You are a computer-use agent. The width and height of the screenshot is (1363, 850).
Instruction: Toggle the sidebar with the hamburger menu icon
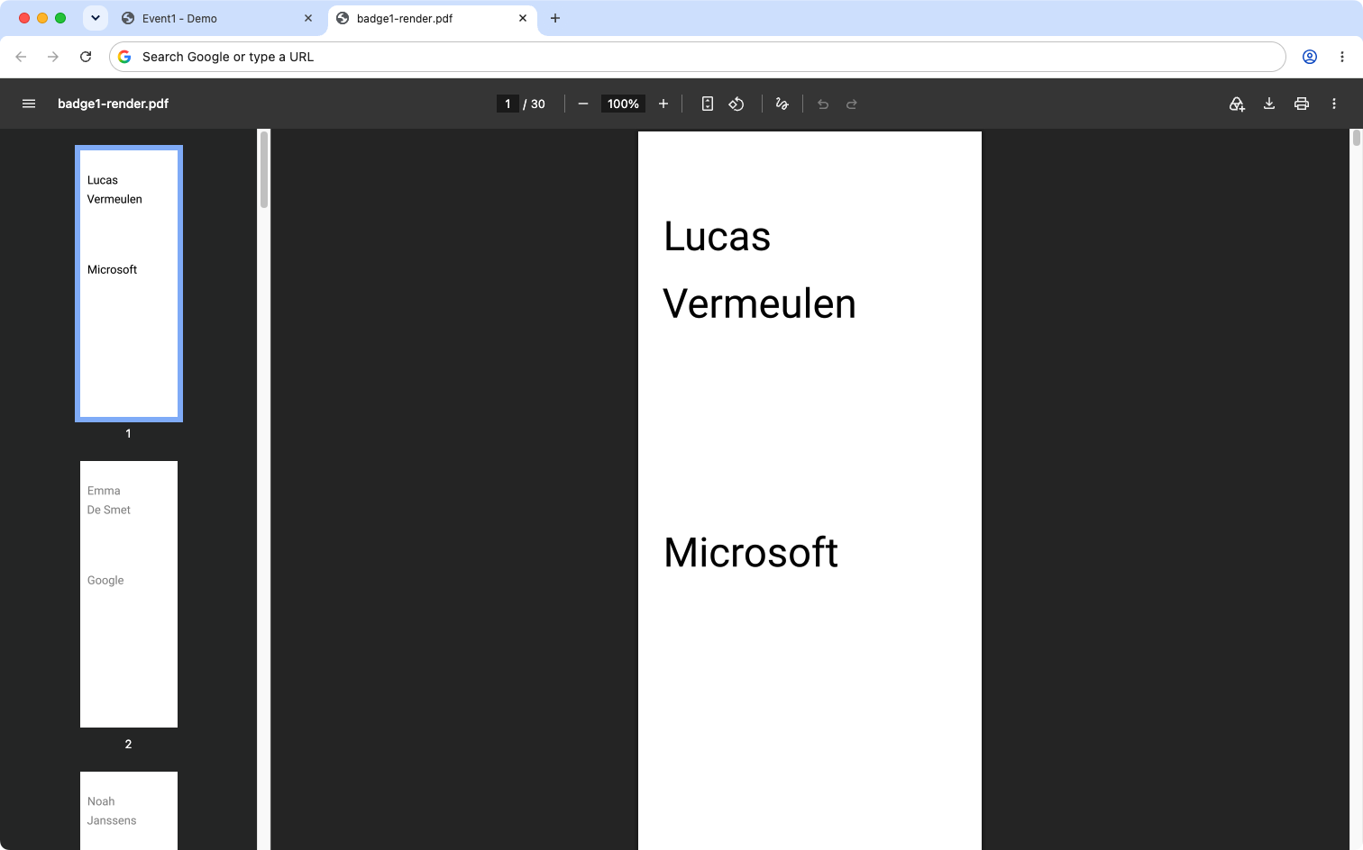(29, 104)
